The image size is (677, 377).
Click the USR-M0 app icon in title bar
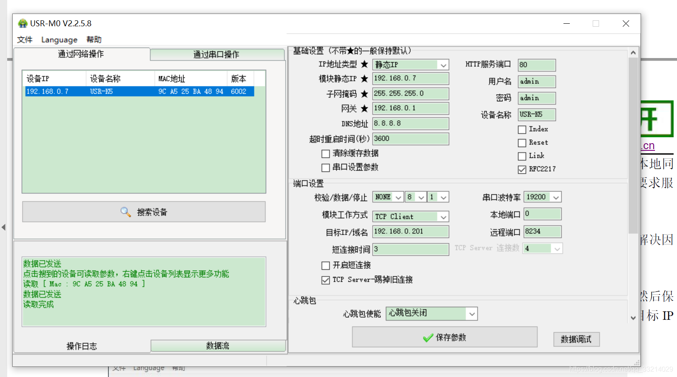22,23
